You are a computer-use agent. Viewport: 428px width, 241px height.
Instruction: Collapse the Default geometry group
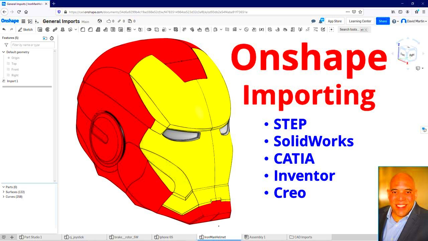point(4,52)
